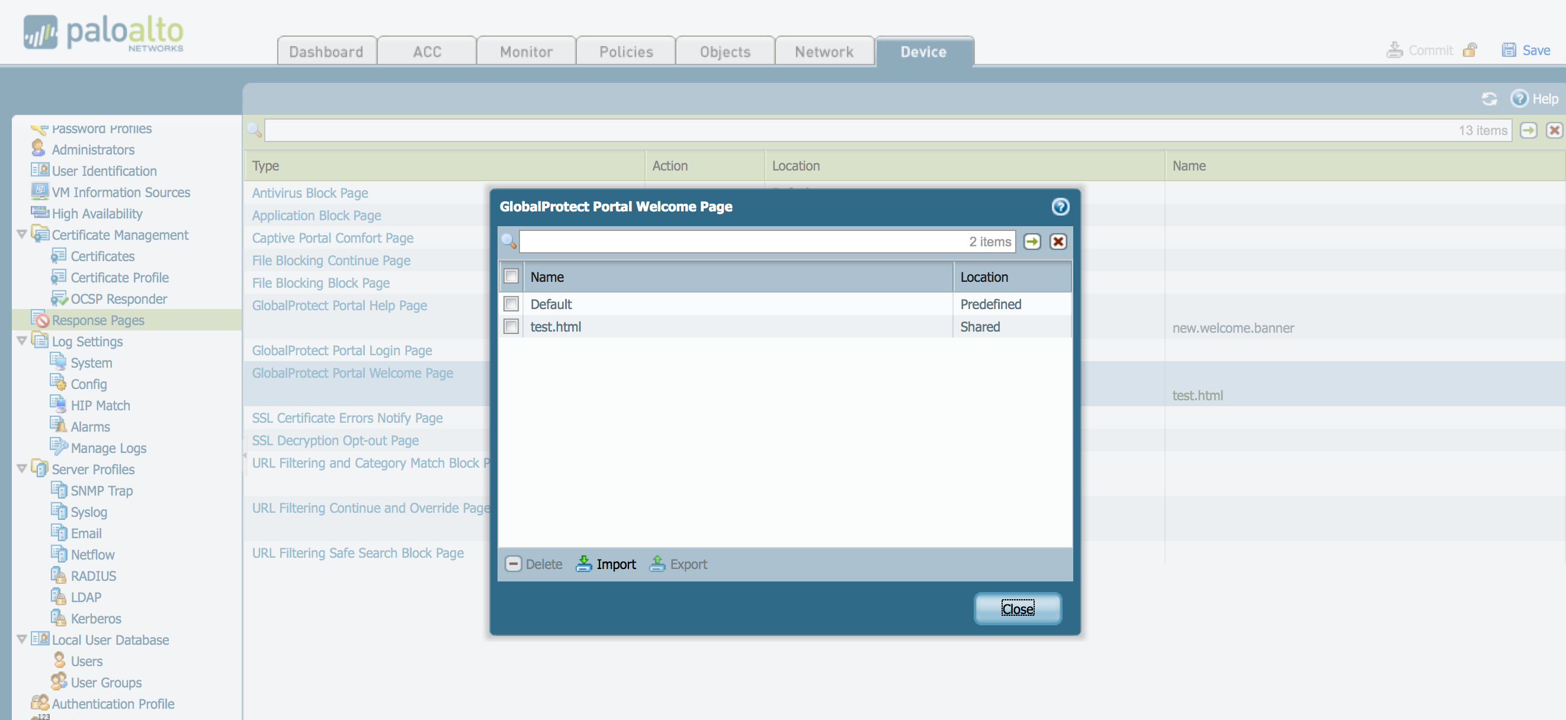Select Response Pages in sidebar
Viewport: 1566px width, 720px height.
click(x=98, y=320)
